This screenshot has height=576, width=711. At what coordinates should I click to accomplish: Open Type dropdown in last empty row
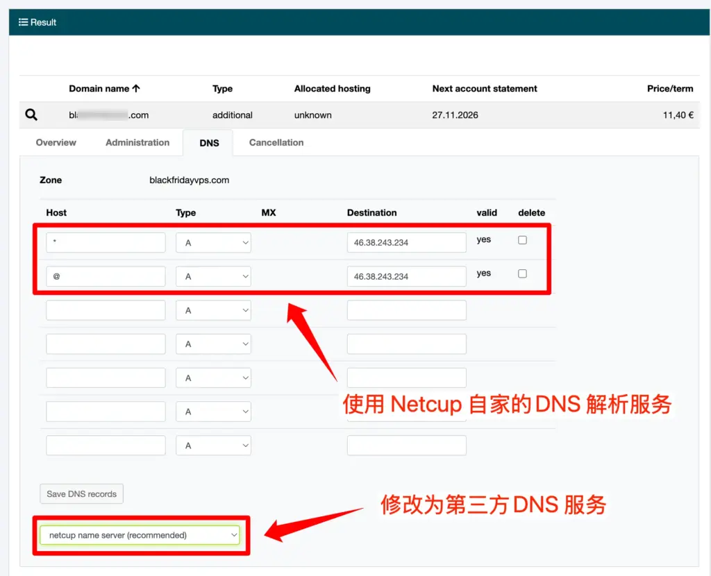tap(213, 446)
